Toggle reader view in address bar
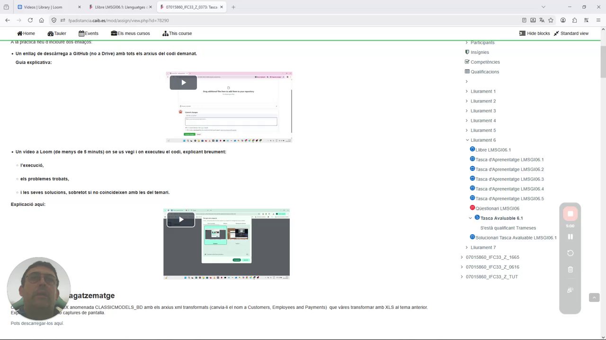Screen dimensions: 606x340 point(524,20)
